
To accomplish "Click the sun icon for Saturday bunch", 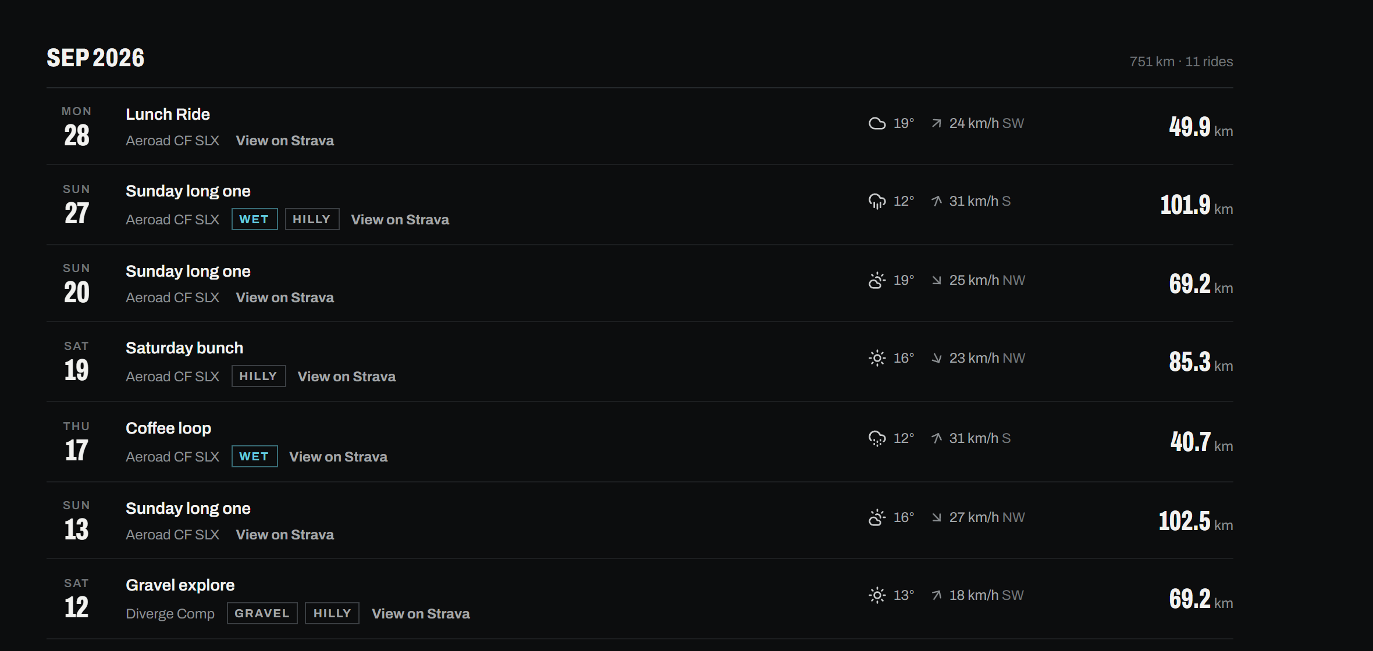I will click(877, 358).
